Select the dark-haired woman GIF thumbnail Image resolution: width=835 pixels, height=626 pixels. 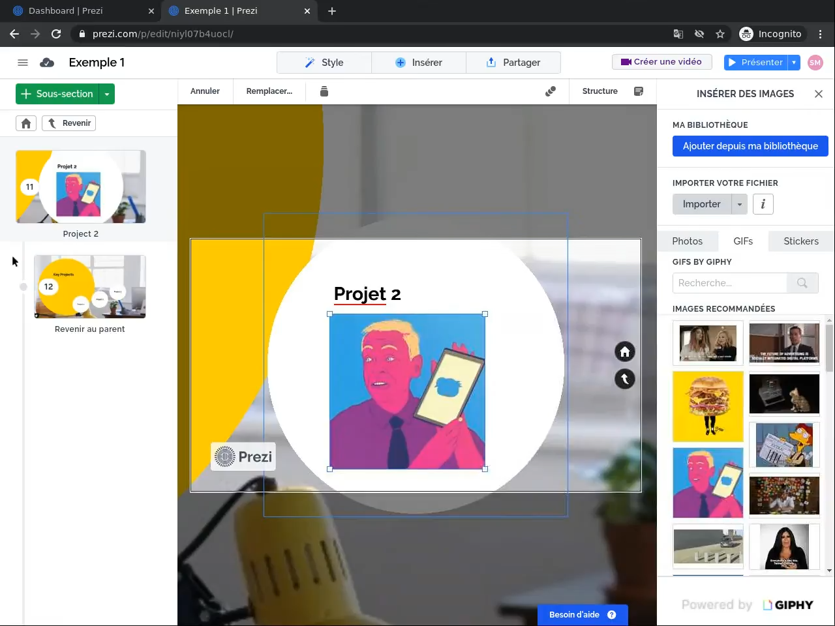pos(784,547)
